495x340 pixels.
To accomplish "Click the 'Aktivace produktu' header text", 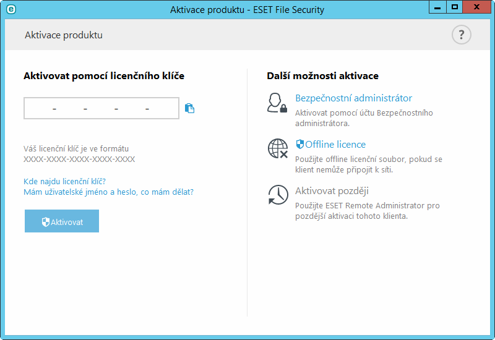I will (x=64, y=35).
